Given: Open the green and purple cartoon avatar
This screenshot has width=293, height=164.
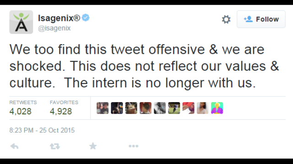Looking at the screenshot, I should click(217, 108).
